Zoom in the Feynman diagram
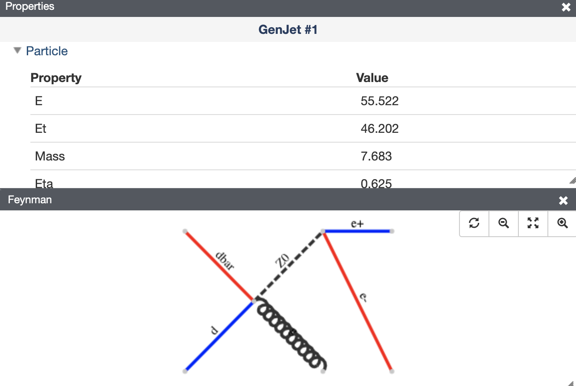 [x=562, y=223]
